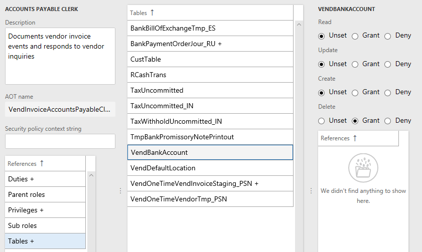Viewport: 422px width, 252px height.
Task: Click the scroll-up chevron in the left References list
Action: [x=91, y=175]
